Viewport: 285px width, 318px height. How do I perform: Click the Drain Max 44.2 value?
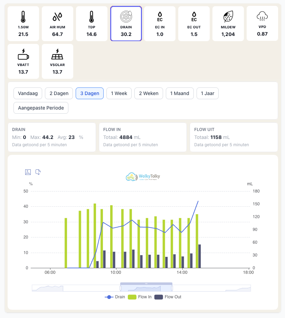tap(48, 137)
